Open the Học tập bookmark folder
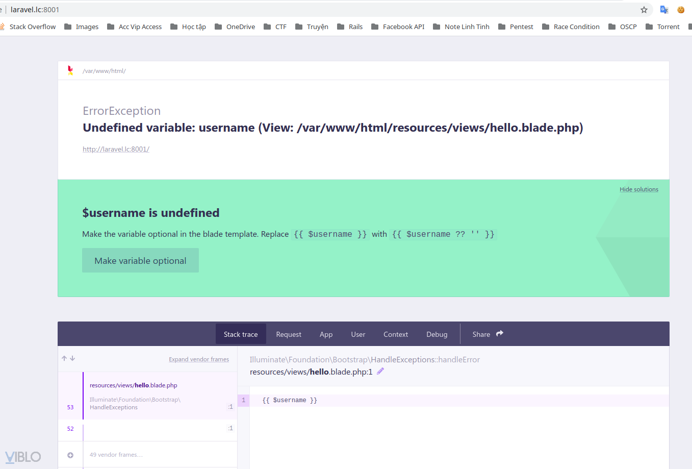Screen dimensions: 692x469 (188, 27)
